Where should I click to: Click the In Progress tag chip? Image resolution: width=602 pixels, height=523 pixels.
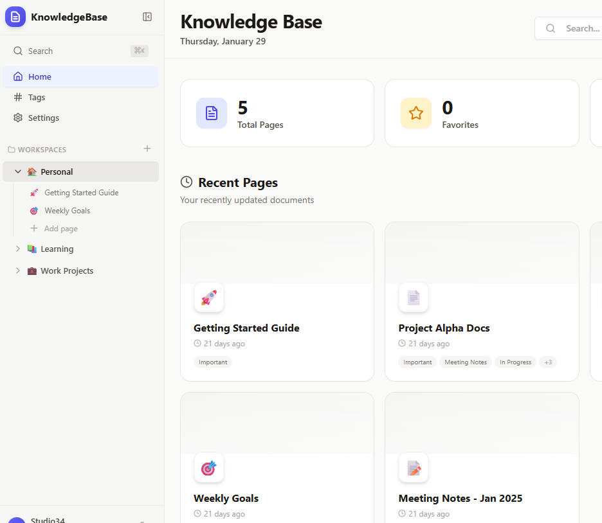pyautogui.click(x=515, y=362)
